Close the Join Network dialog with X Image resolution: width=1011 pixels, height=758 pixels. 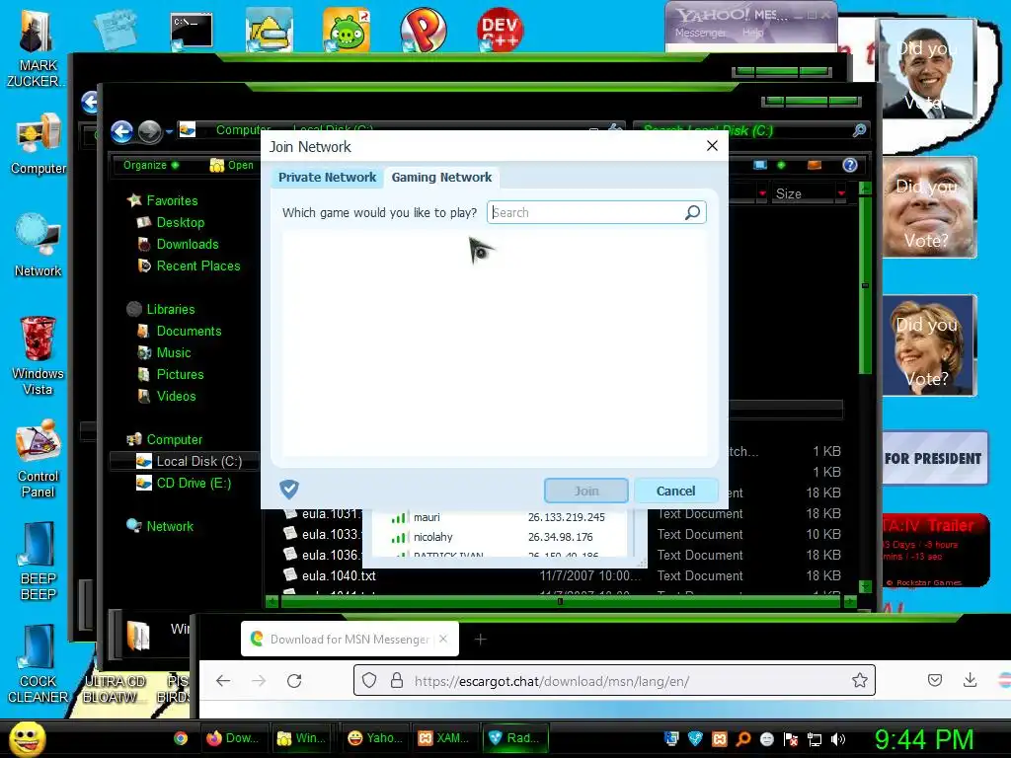click(712, 146)
